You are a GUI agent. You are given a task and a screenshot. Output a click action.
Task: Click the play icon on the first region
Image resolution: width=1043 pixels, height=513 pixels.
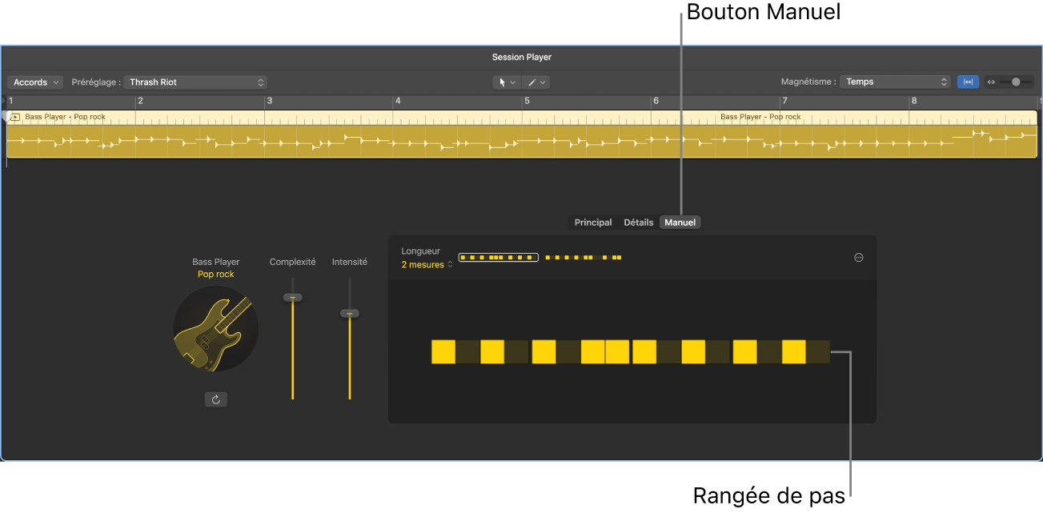point(15,117)
